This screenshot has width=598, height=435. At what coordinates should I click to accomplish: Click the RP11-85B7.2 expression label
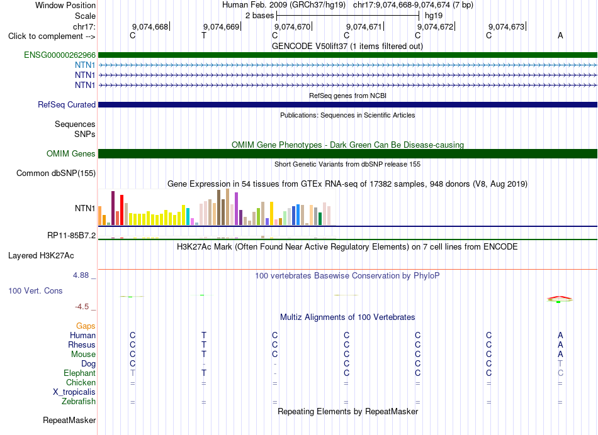71,235
